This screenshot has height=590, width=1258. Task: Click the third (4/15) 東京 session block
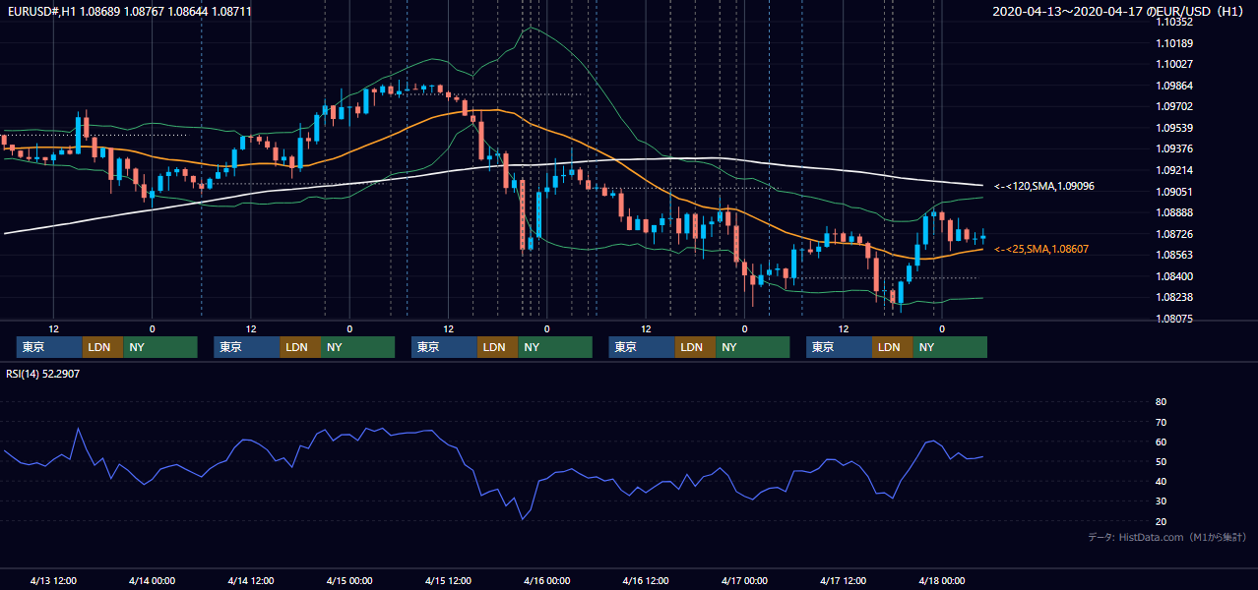[x=444, y=347]
